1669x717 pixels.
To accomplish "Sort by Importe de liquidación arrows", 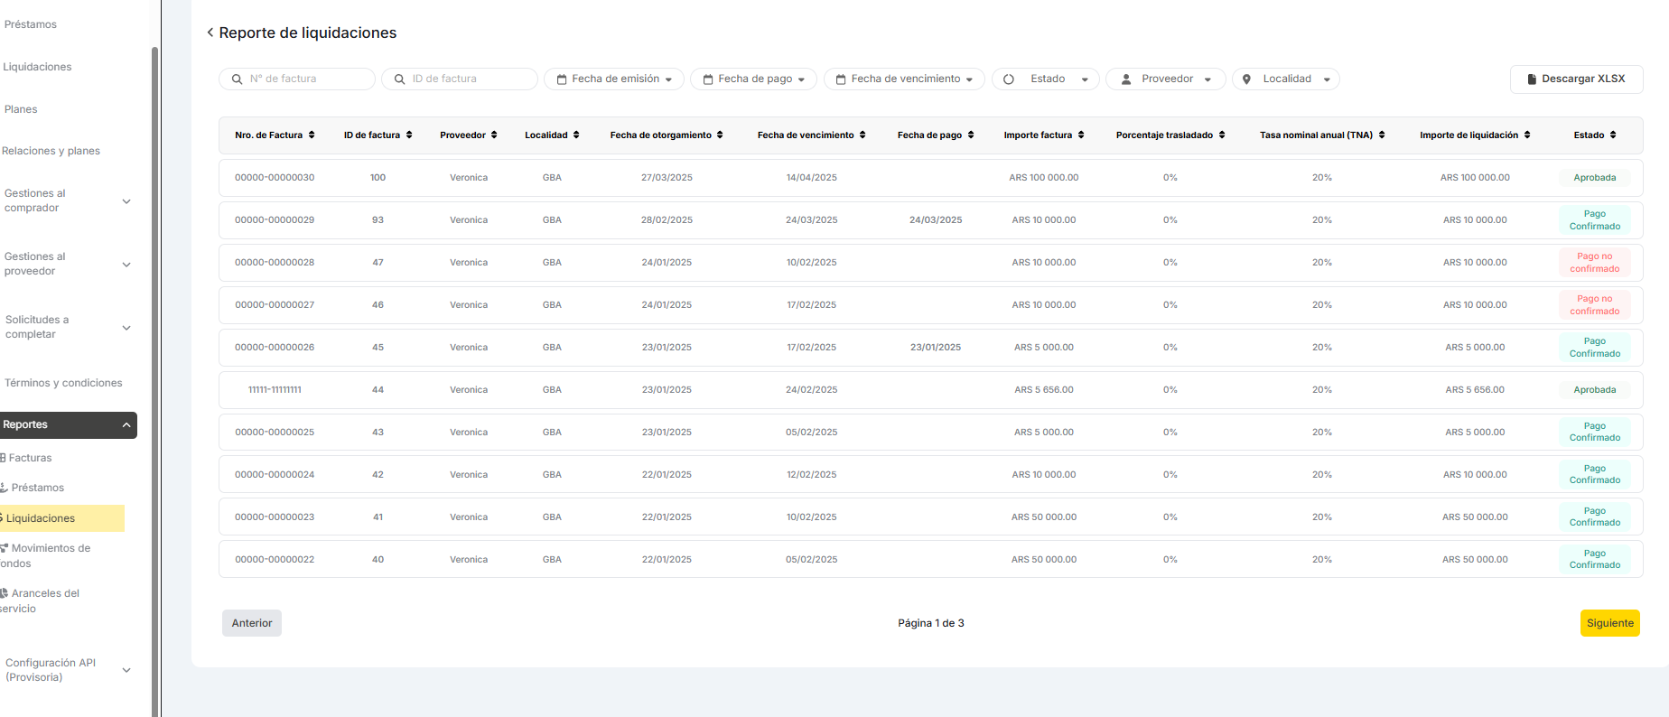I will [x=1527, y=135].
